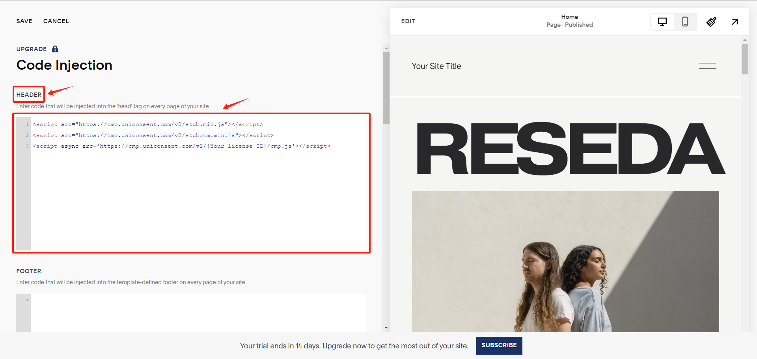Viewport: 757px width, 359px height.
Task: Click the SUBSCRIBE button
Action: pyautogui.click(x=499, y=346)
